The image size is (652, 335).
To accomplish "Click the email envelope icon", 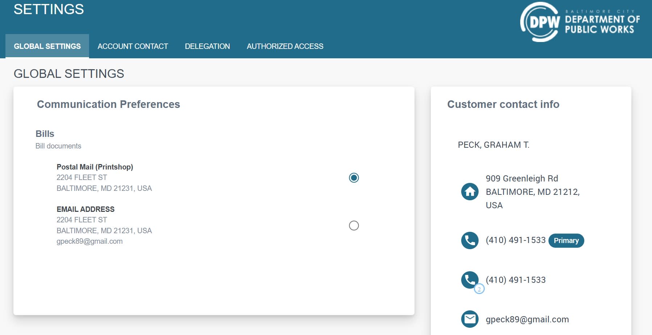I will click(470, 319).
